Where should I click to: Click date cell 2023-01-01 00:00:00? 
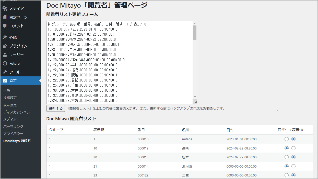(x=241, y=139)
